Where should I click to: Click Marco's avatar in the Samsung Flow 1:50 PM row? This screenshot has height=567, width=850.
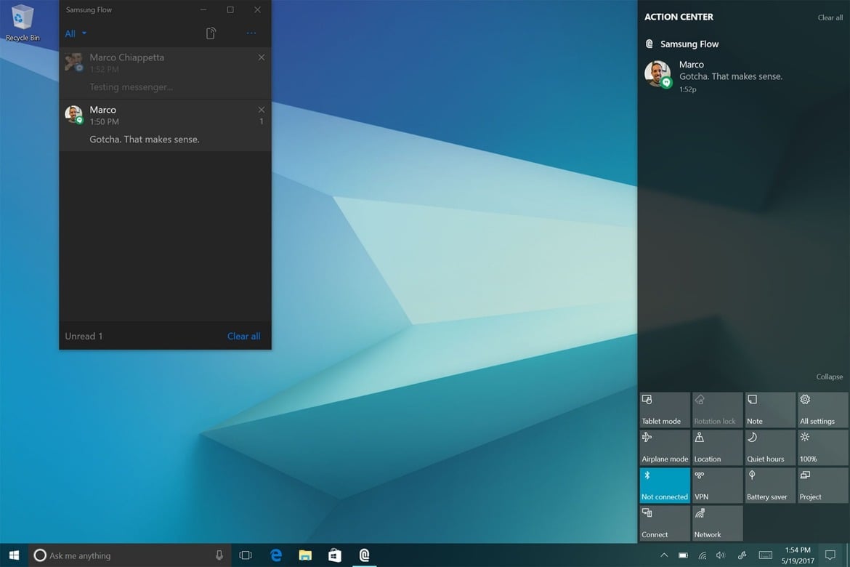[73, 115]
